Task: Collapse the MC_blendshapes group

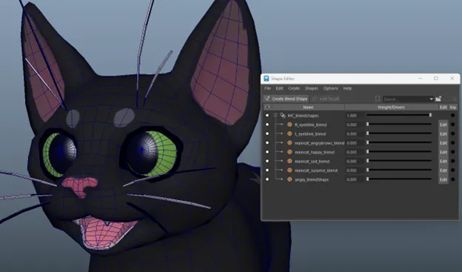Action: point(275,116)
